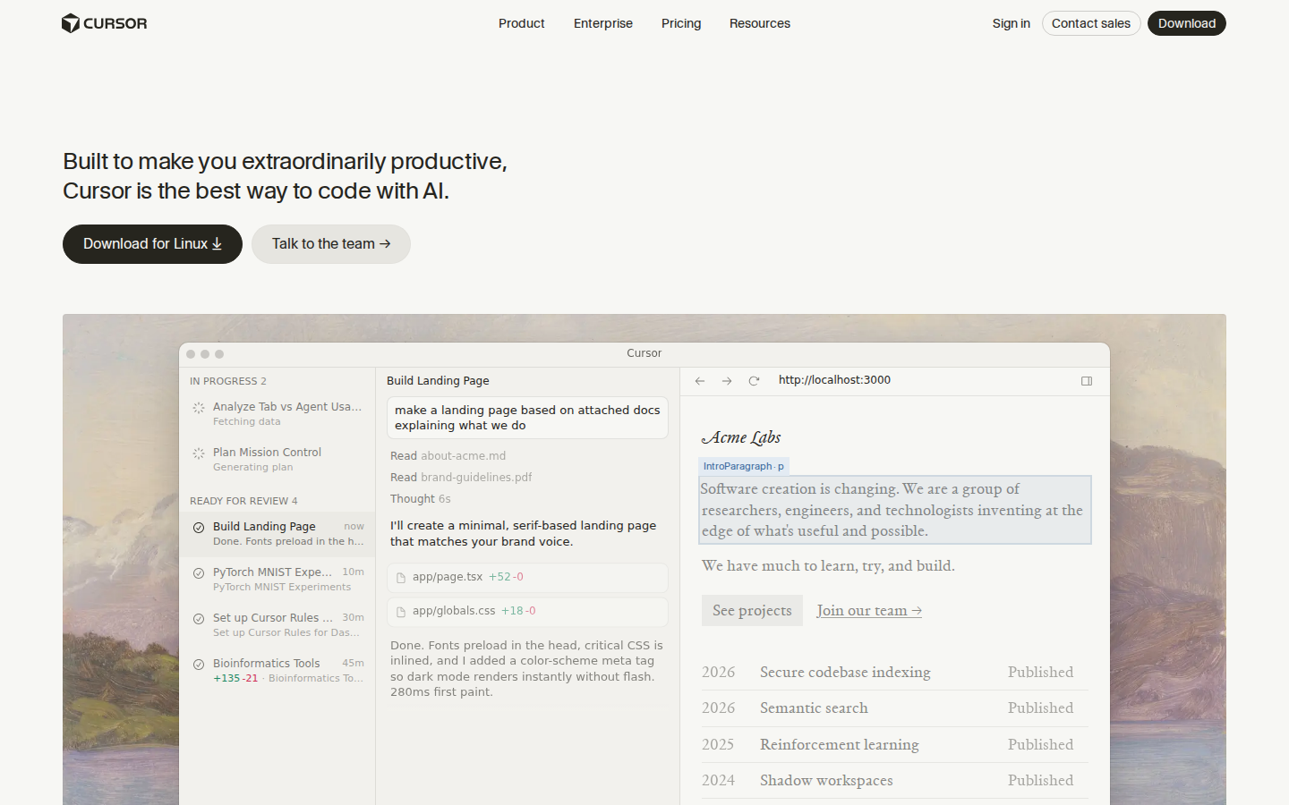Click the file icon beside app/globals.css
1289x805 pixels.
(x=400, y=611)
